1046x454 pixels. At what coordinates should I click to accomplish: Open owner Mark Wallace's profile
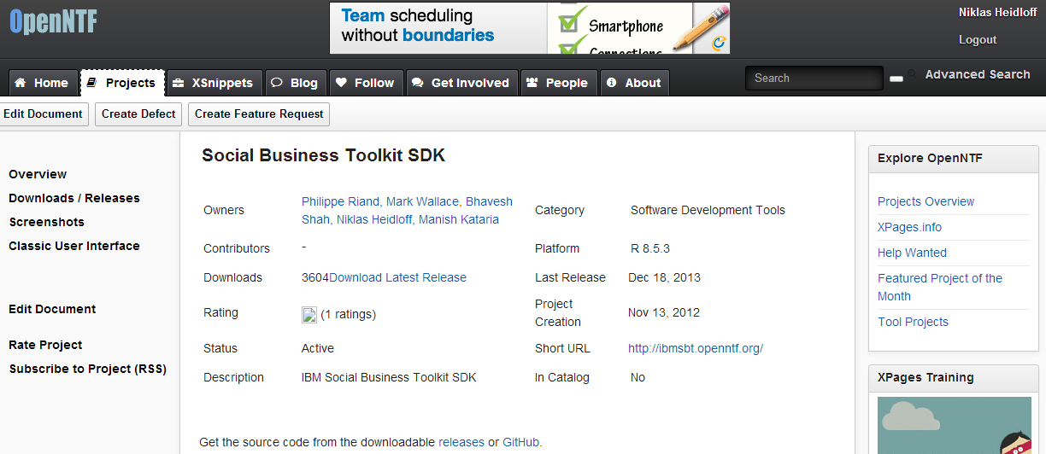pos(422,201)
